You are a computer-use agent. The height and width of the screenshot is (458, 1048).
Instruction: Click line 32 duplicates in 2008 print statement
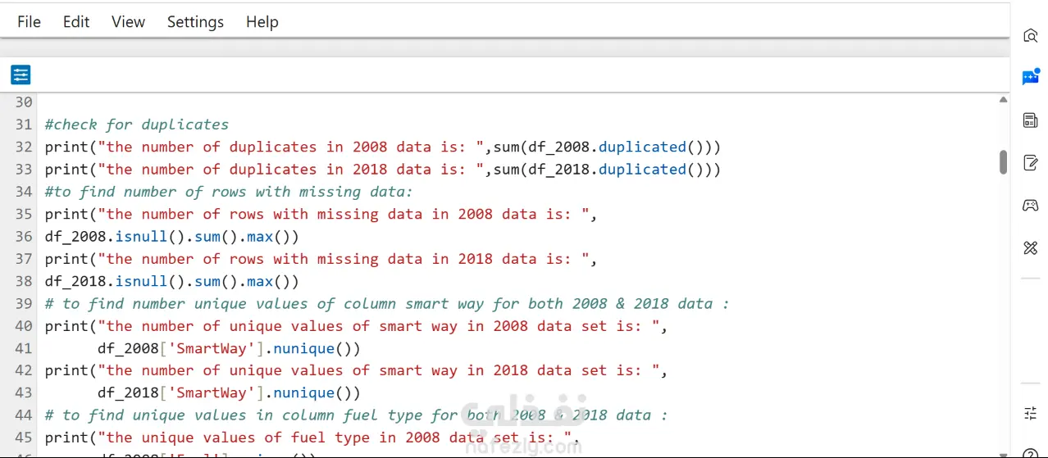pyautogui.click(x=383, y=147)
